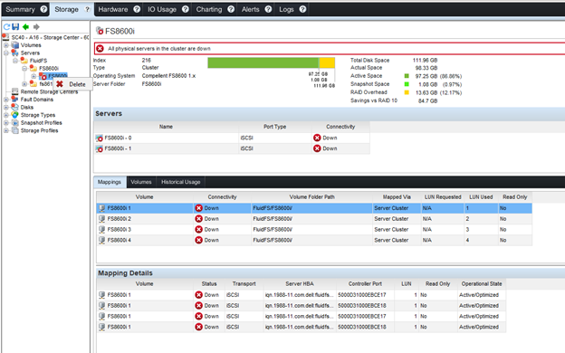Click server icon beside FS8600i - 1
Viewport: 565px width, 353px height.
coord(100,148)
